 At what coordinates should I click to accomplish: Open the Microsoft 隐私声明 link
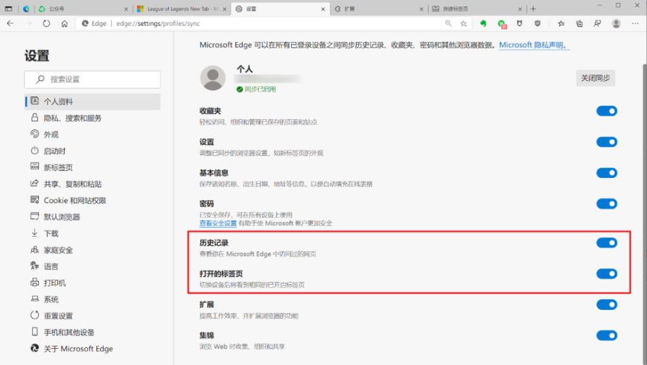[534, 45]
